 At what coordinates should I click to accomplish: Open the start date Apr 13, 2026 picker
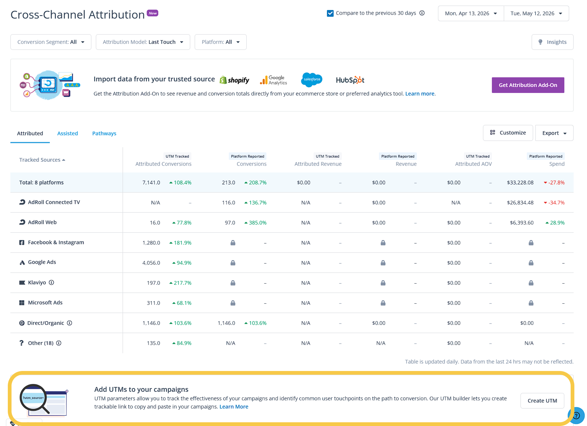[x=471, y=13]
